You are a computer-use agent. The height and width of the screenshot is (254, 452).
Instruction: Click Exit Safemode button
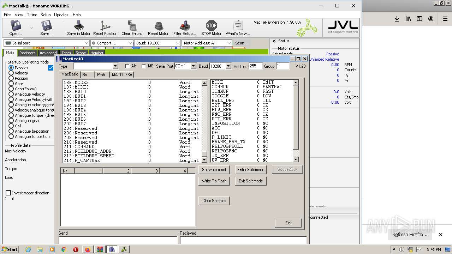pos(251,181)
